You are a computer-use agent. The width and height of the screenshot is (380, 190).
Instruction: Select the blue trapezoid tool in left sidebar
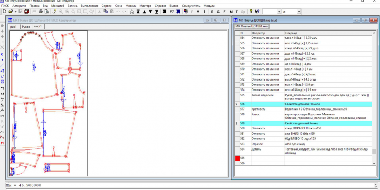coord(2,76)
